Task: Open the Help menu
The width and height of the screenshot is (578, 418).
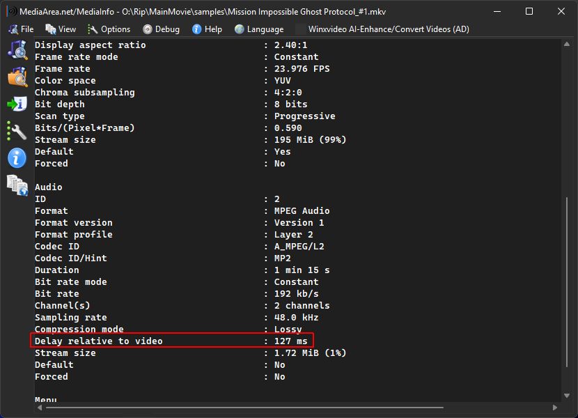Action: 207,29
